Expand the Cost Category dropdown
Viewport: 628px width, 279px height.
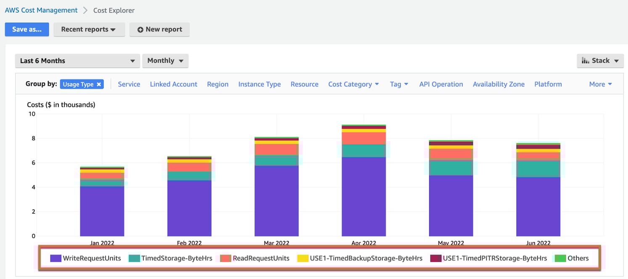tap(354, 84)
